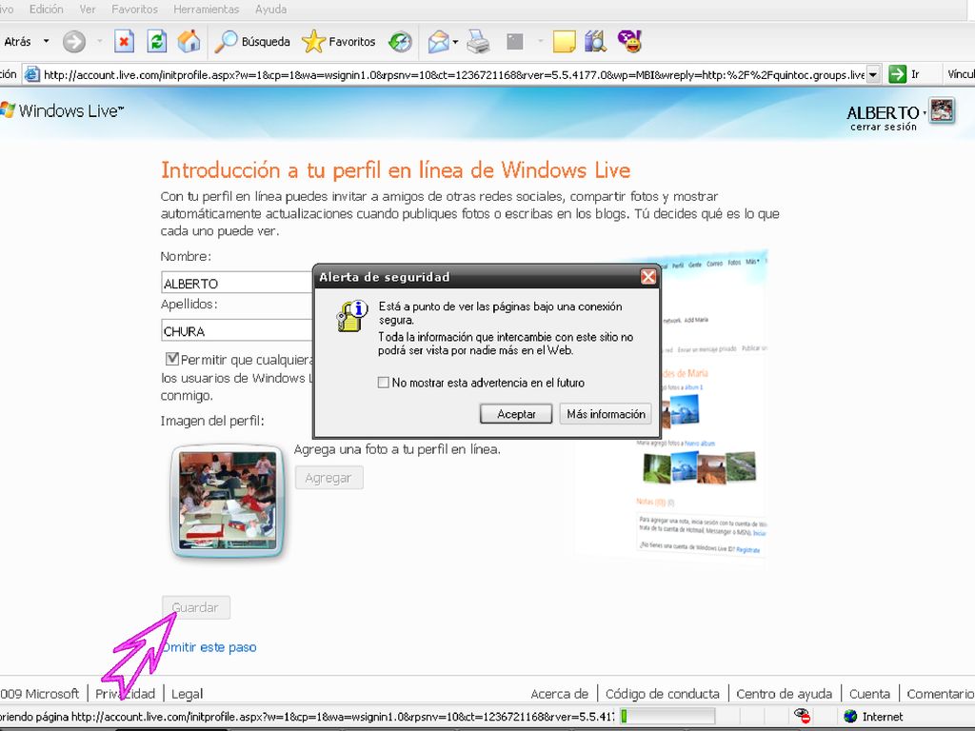
Task: Toggle Permitir que cualquiera checkbox
Action: (172, 359)
